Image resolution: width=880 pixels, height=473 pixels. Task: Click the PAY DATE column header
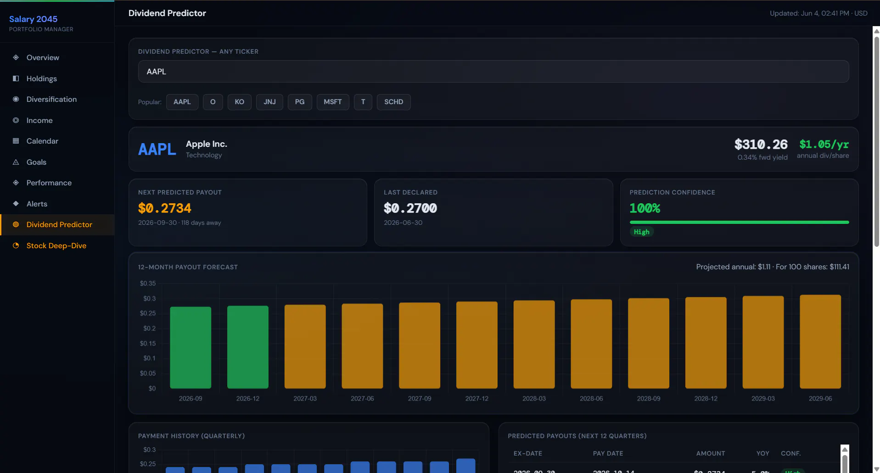[x=608, y=453]
